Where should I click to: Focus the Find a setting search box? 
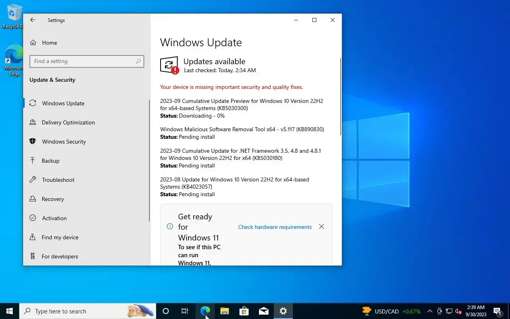(86, 61)
